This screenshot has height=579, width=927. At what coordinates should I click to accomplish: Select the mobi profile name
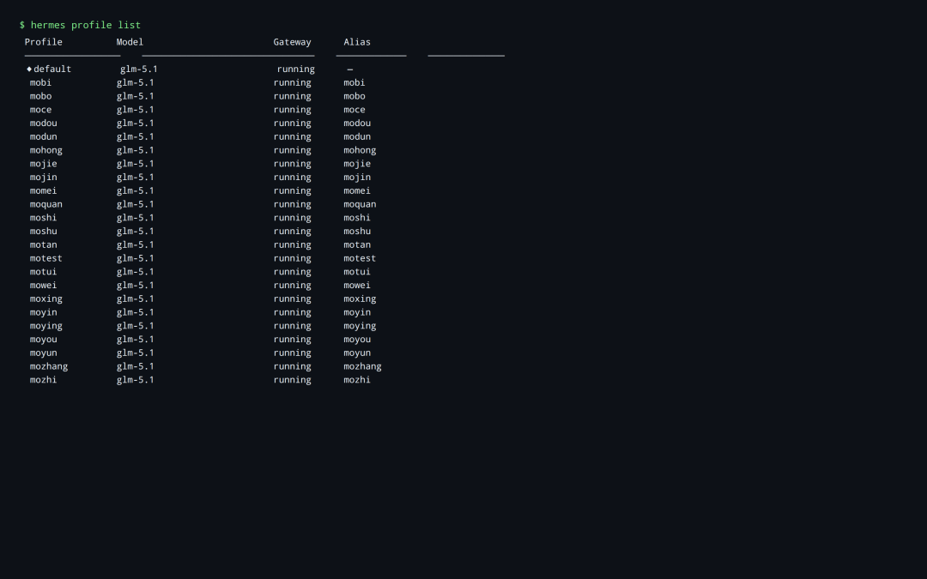(x=39, y=82)
